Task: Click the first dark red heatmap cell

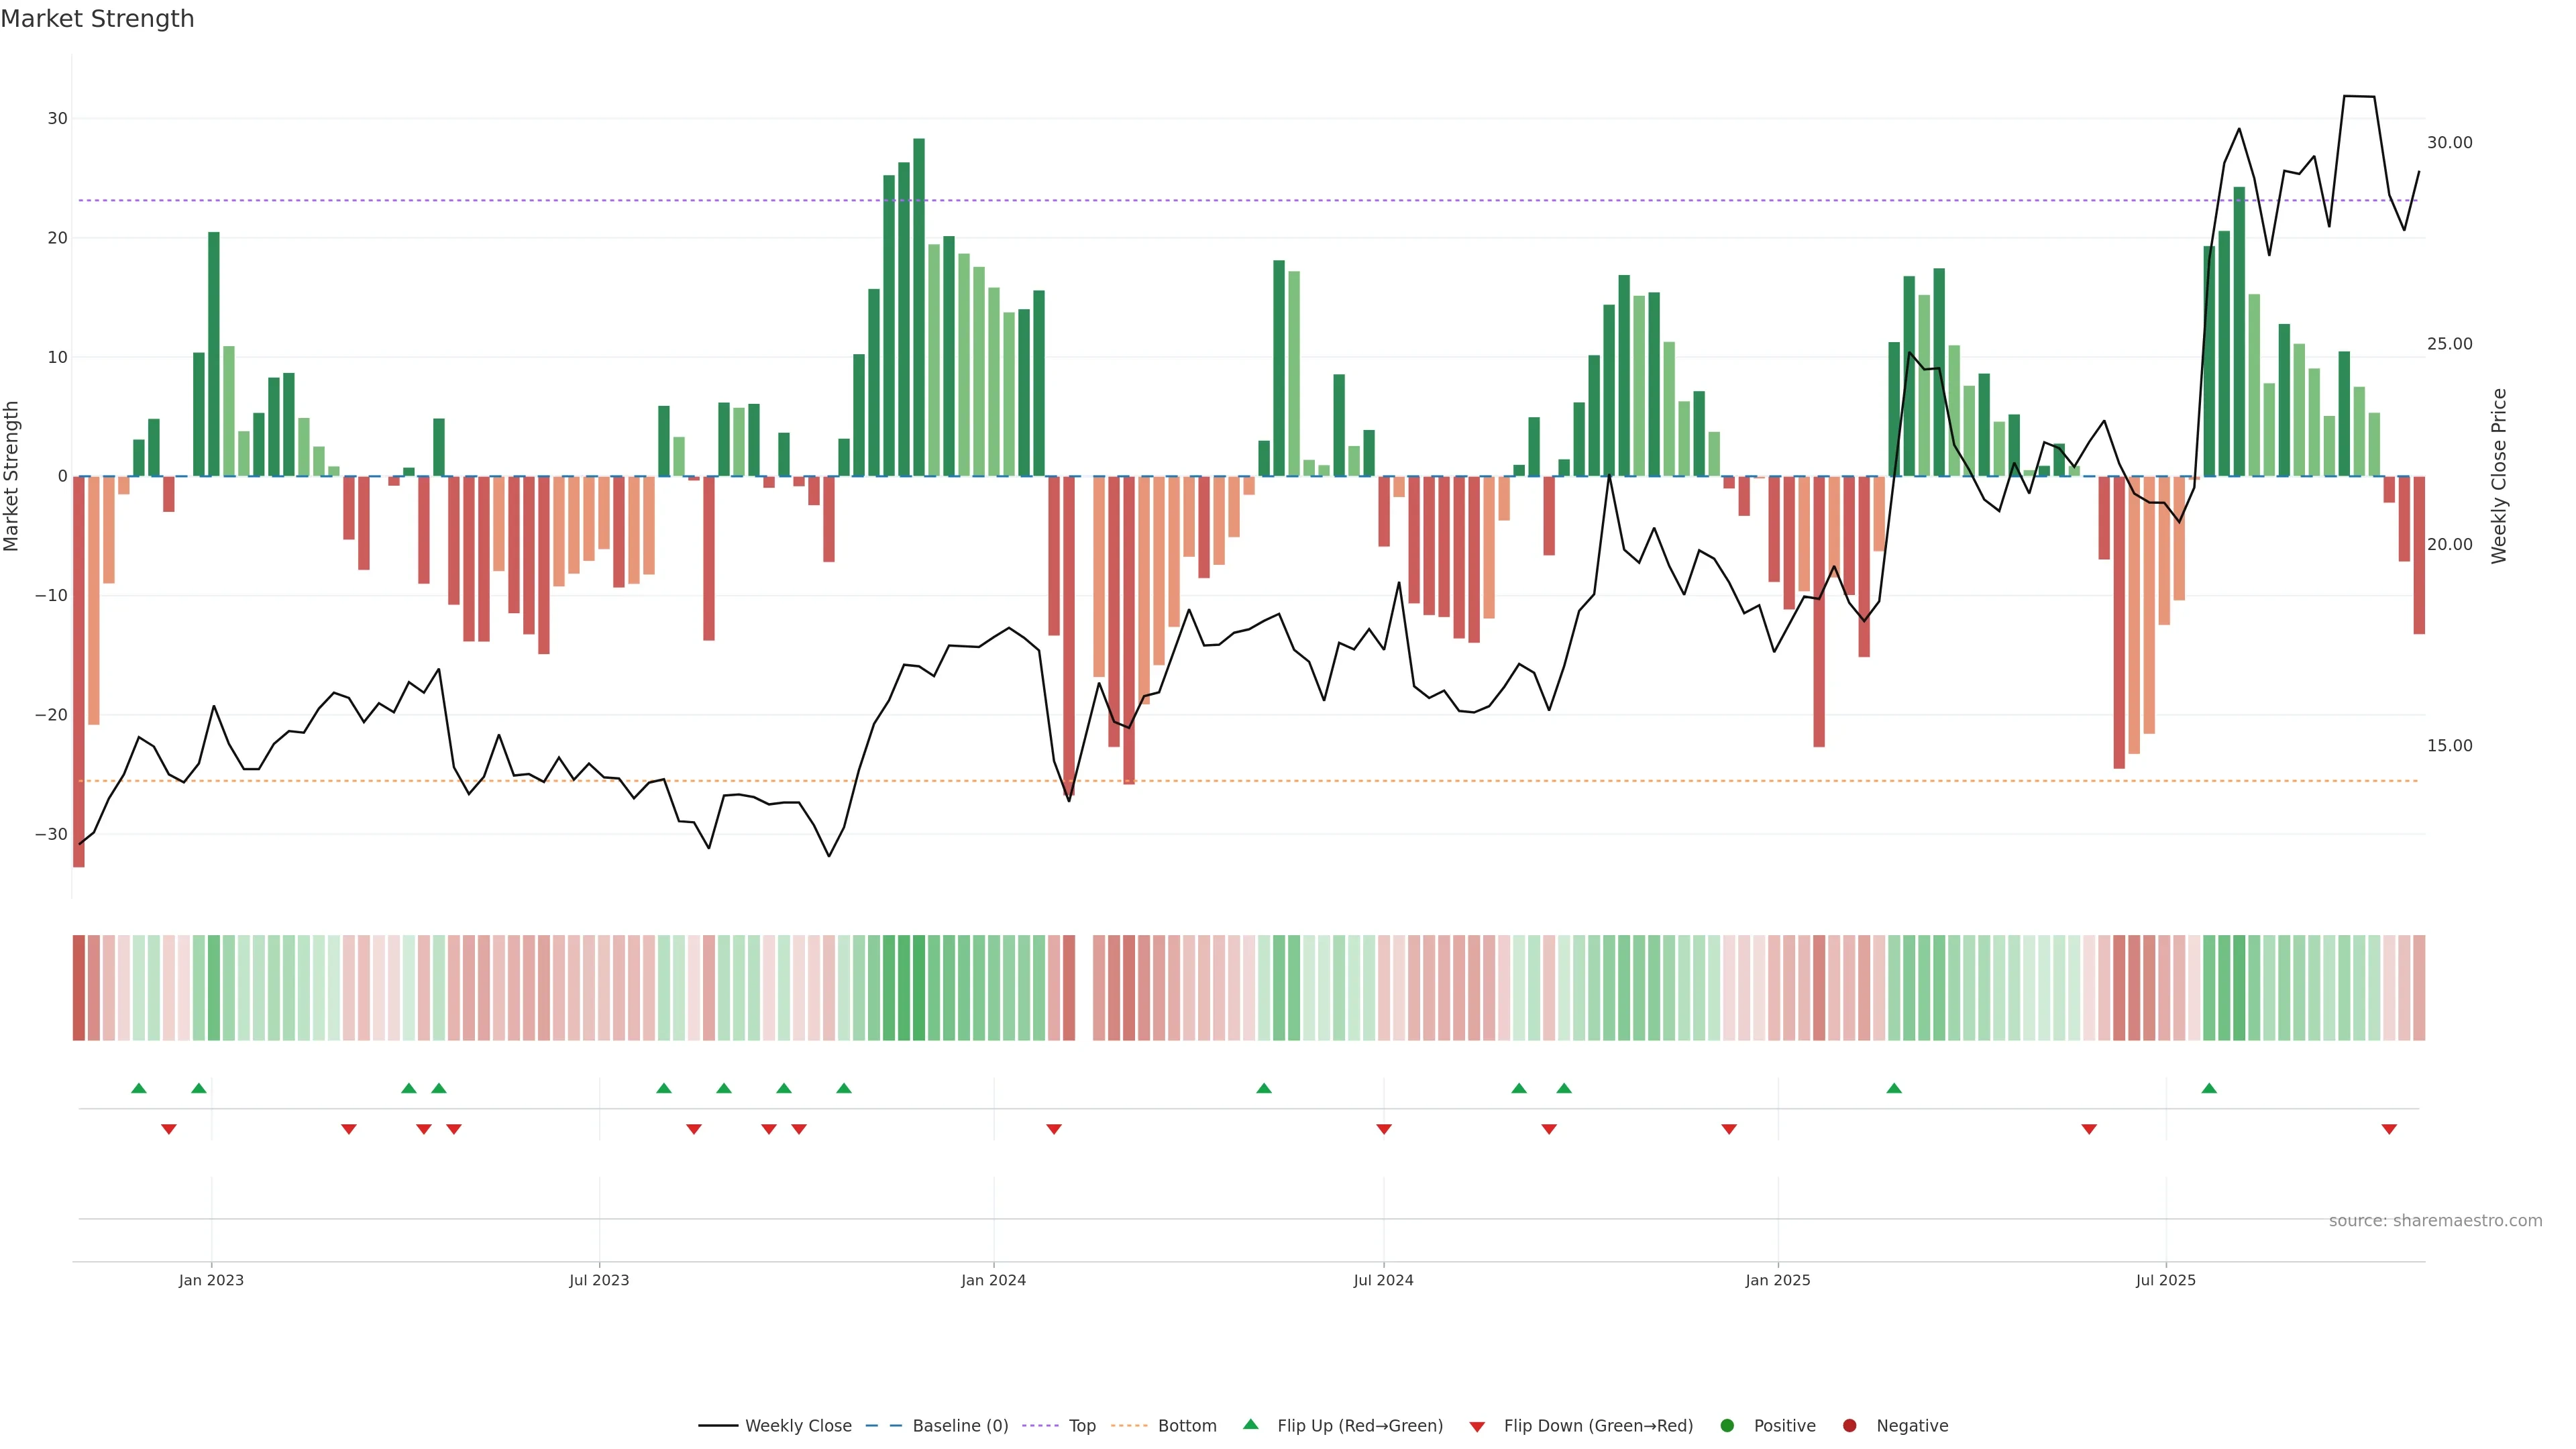Action: [x=78, y=988]
